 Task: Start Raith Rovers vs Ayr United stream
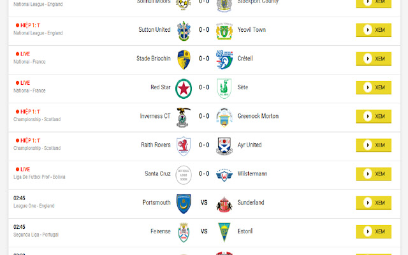(374, 145)
